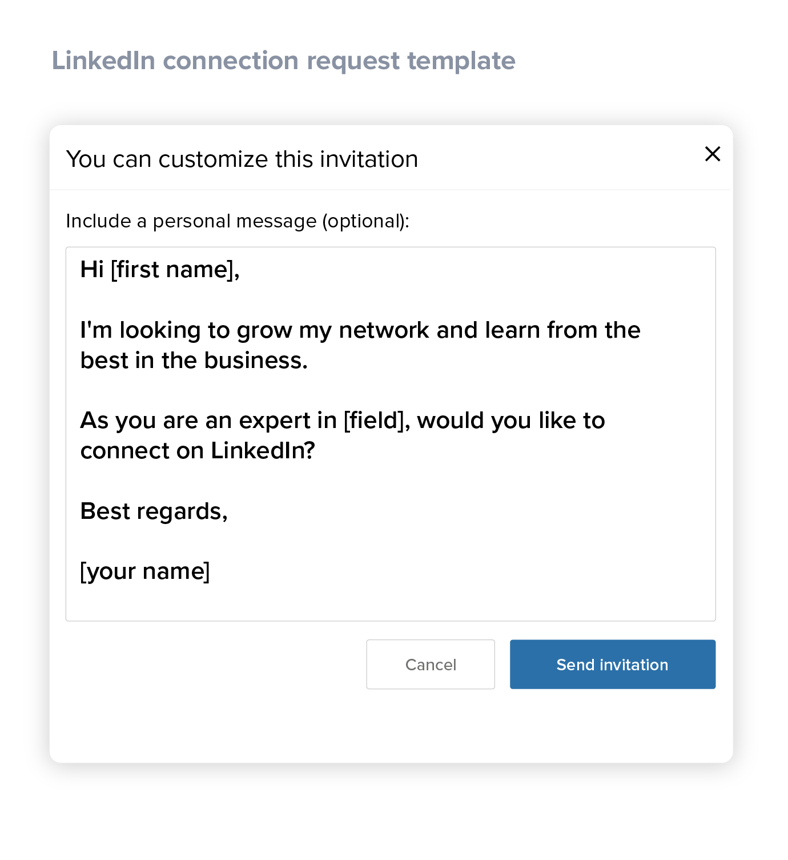This screenshot has width=788, height=860.
Task: Click the Cancel button
Action: [430, 664]
